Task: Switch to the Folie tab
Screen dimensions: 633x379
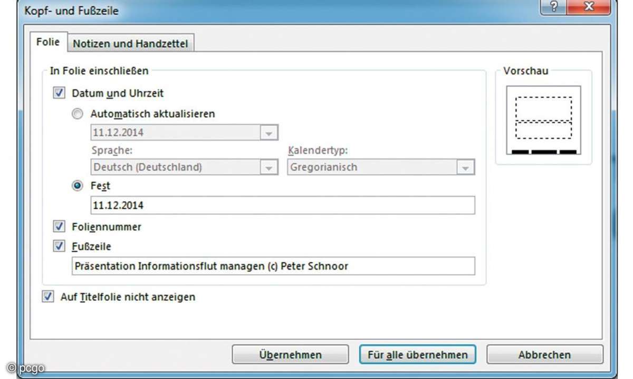Action: point(48,43)
